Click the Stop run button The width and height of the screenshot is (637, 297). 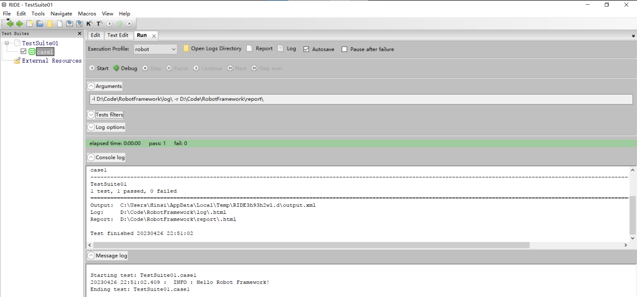[152, 68]
